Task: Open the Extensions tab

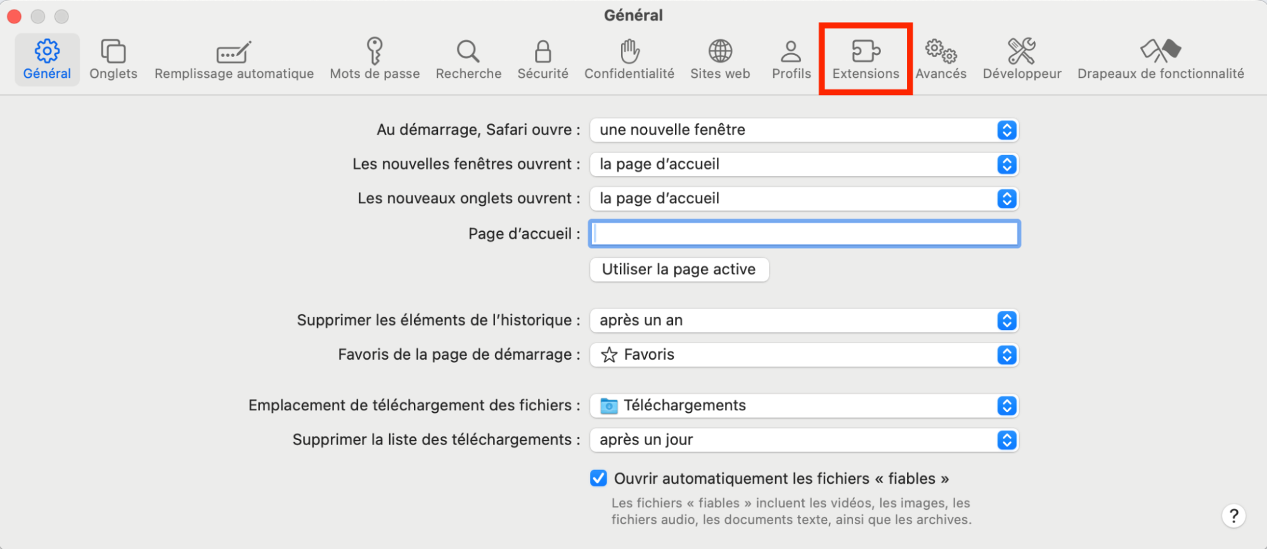Action: pyautogui.click(x=866, y=60)
